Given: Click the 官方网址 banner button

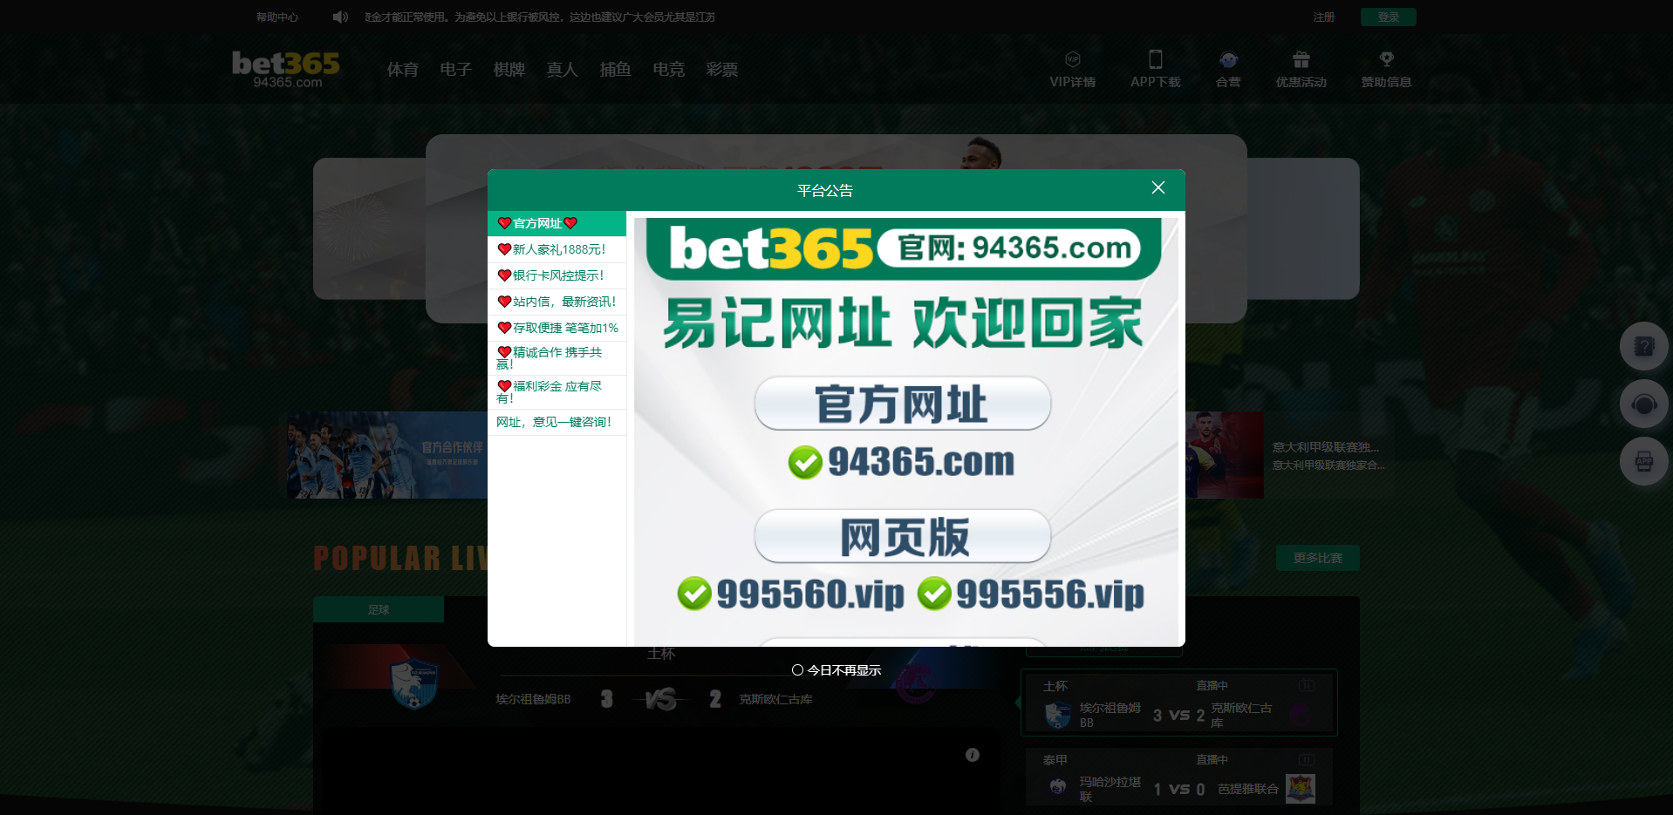Looking at the screenshot, I should [x=903, y=404].
